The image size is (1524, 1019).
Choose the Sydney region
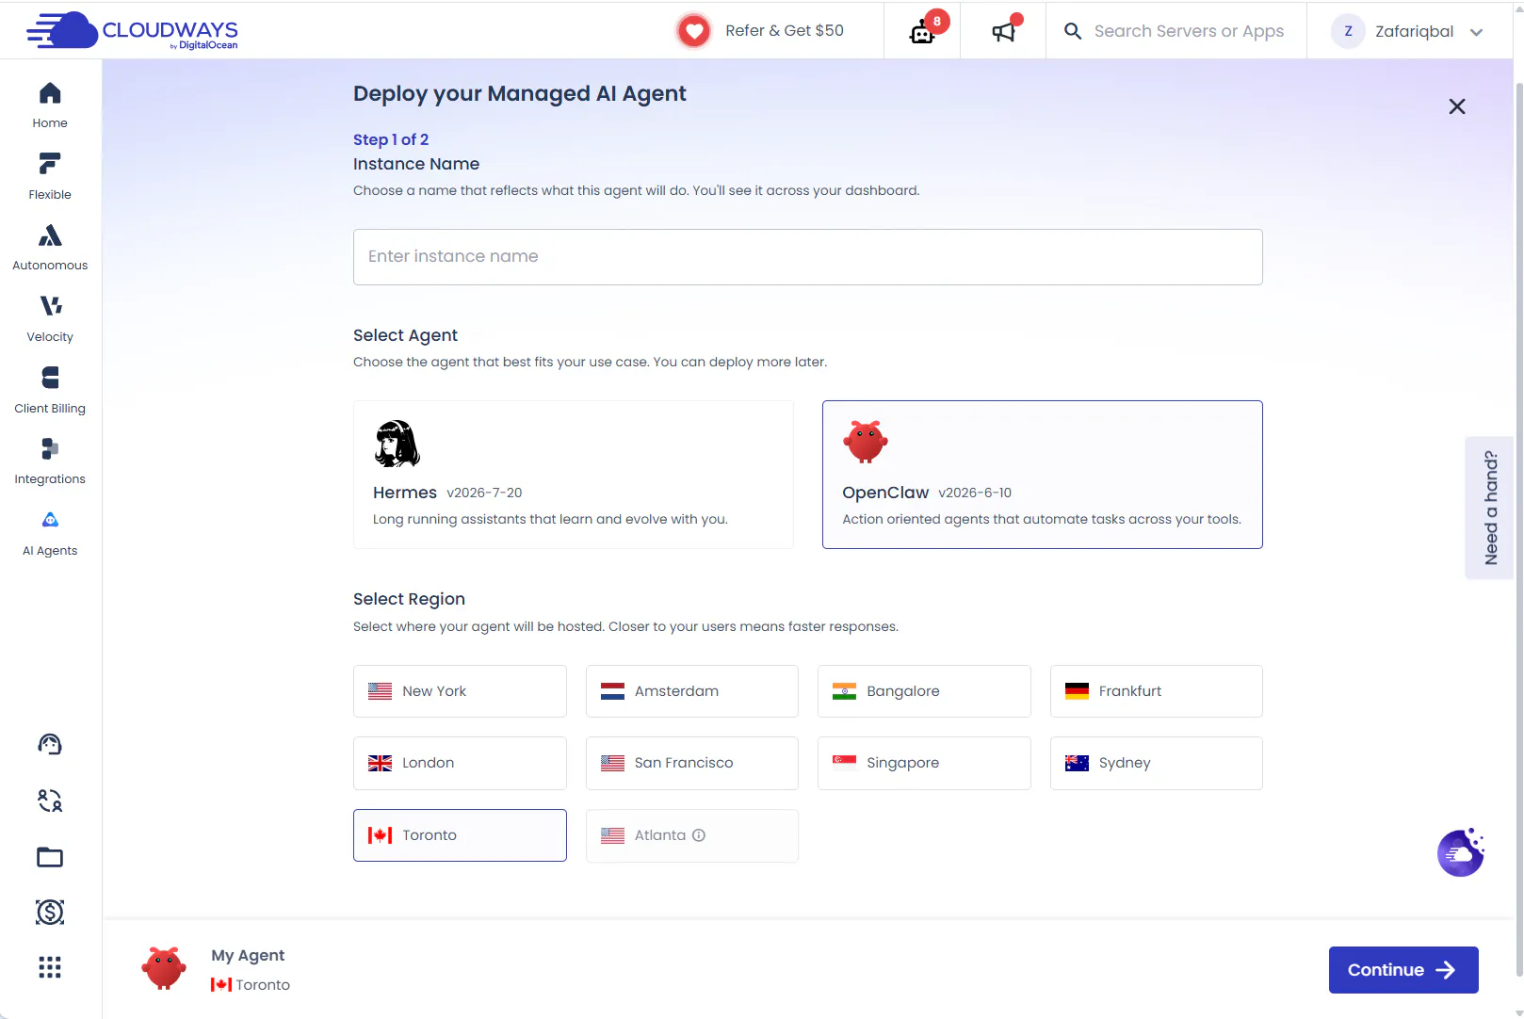click(1156, 763)
